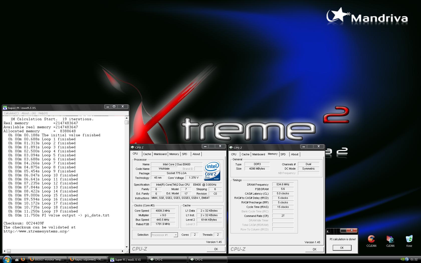Click the Multiplier value x 9.0
Viewport: 421px width, 263px height.
click(163, 215)
